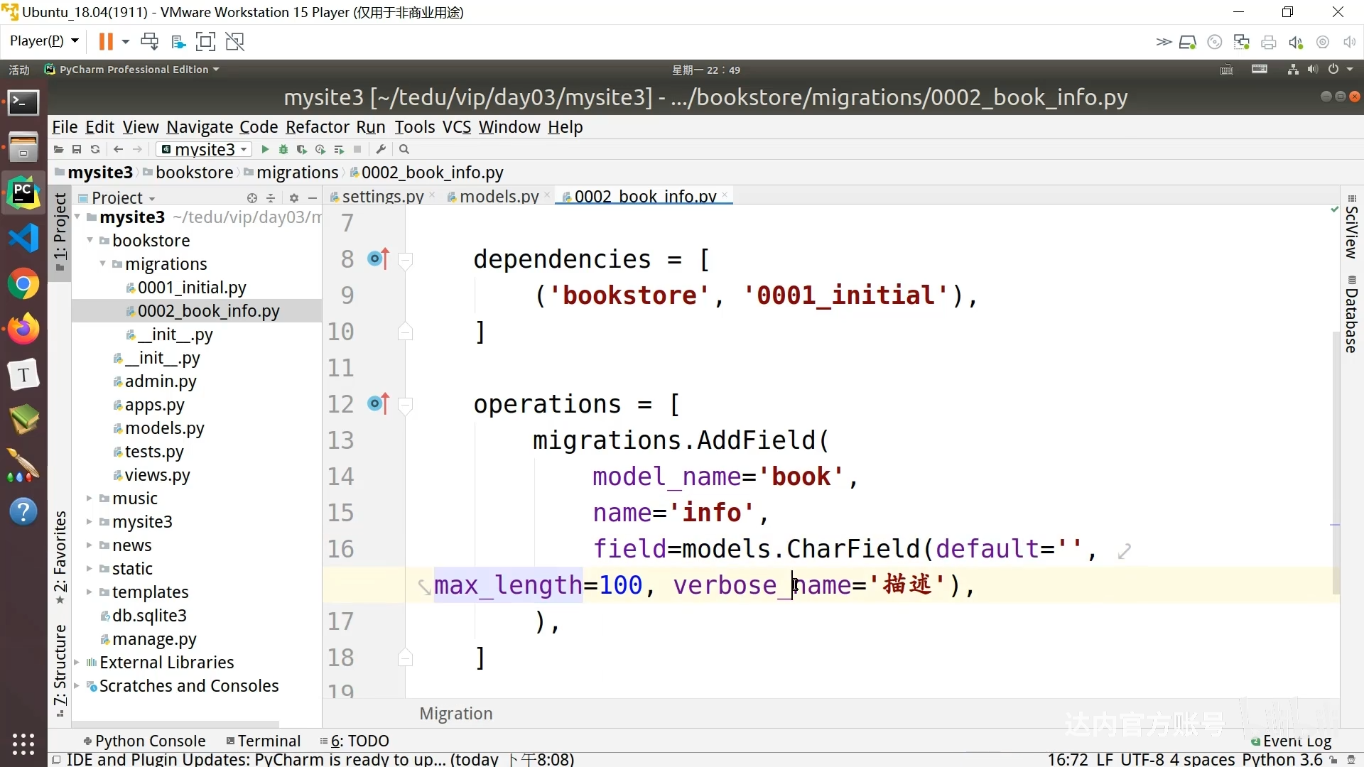The width and height of the screenshot is (1364, 767).
Task: Collapse the migrations folder node
Action: click(103, 264)
